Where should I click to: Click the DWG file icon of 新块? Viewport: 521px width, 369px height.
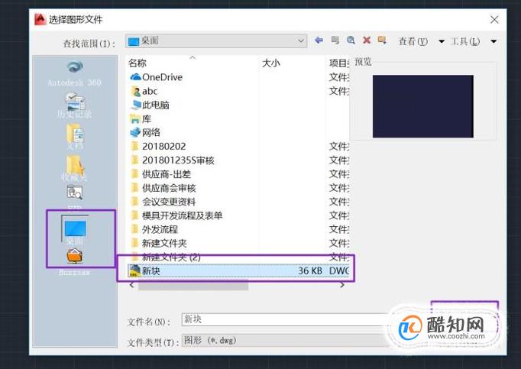pyautogui.click(x=134, y=270)
